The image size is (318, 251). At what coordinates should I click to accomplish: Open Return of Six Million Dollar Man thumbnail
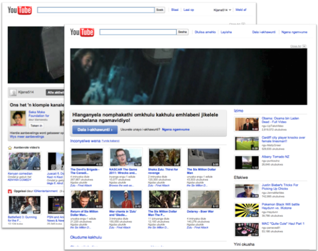pyautogui.click(x=87, y=199)
